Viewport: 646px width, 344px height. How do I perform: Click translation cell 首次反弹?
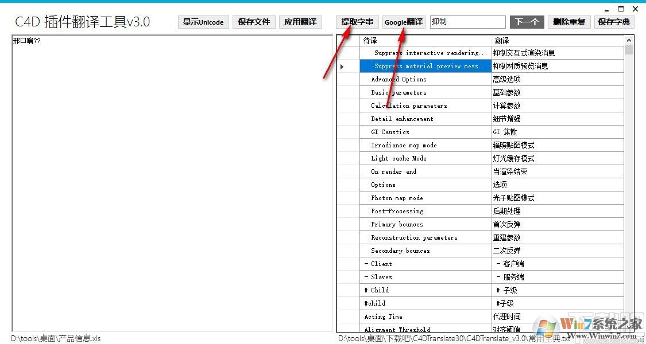558,224
